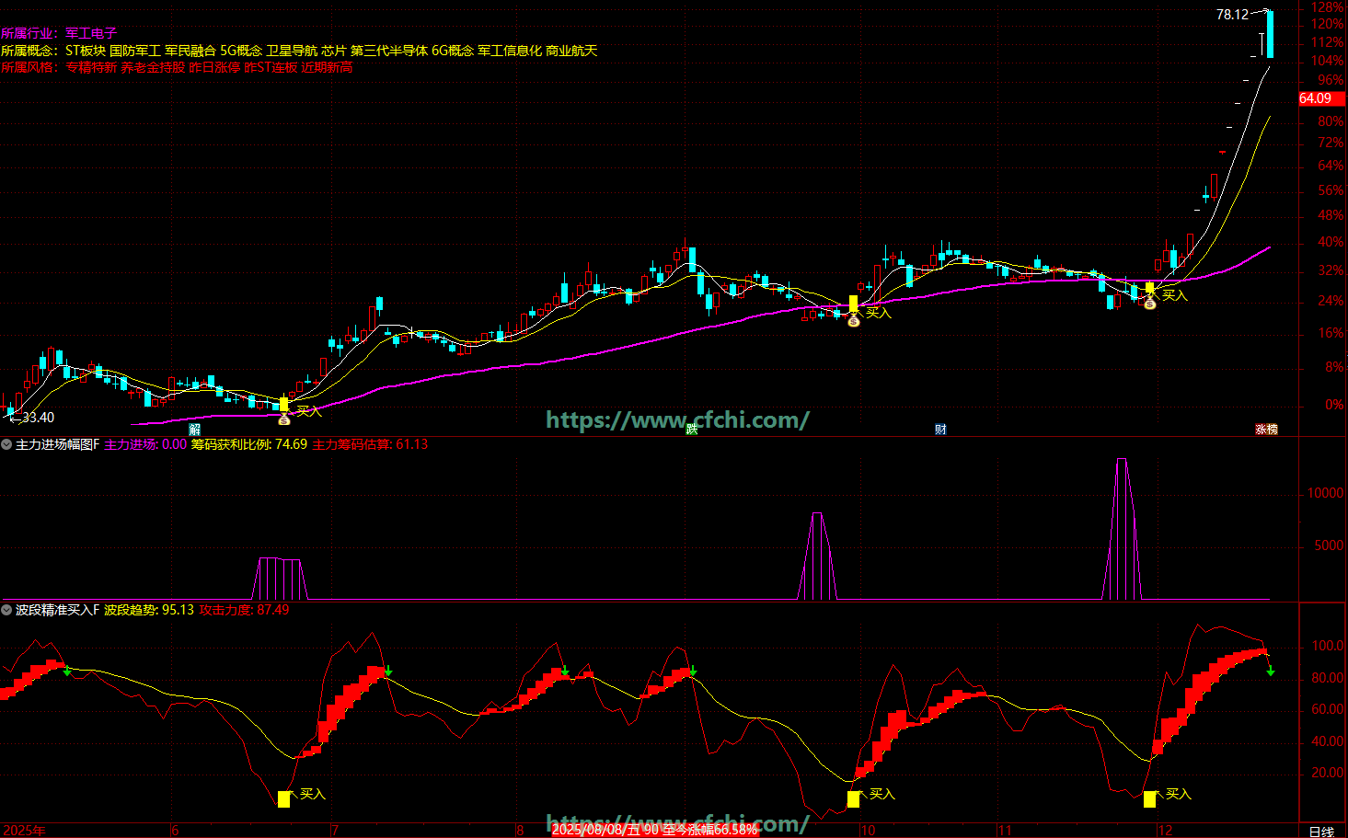Expand the 波段精准买入F indicator menu icon

(x=6, y=610)
